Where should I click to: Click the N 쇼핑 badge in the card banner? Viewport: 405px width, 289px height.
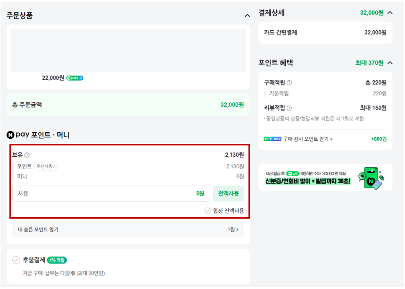292,173
